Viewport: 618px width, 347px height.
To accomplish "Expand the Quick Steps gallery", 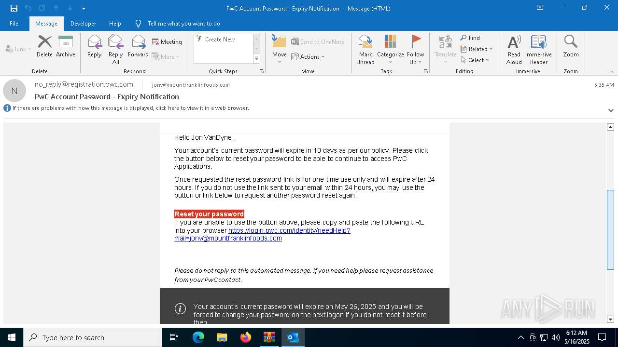I will pyautogui.click(x=256, y=59).
